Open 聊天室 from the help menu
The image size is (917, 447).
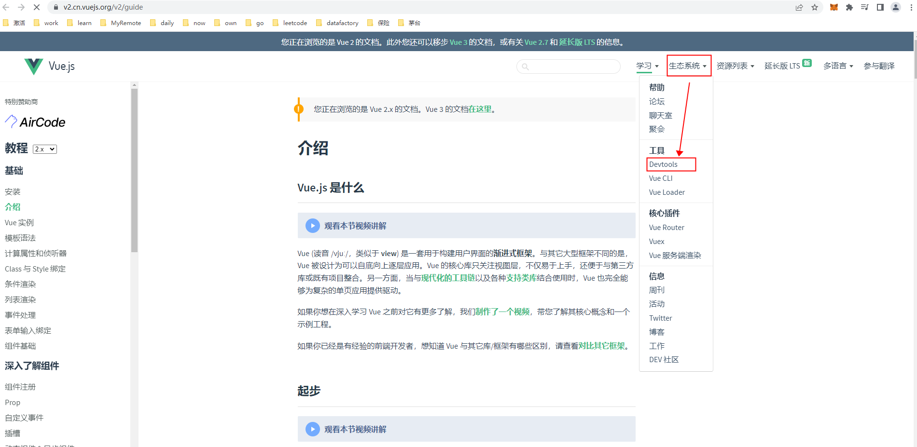pos(661,115)
